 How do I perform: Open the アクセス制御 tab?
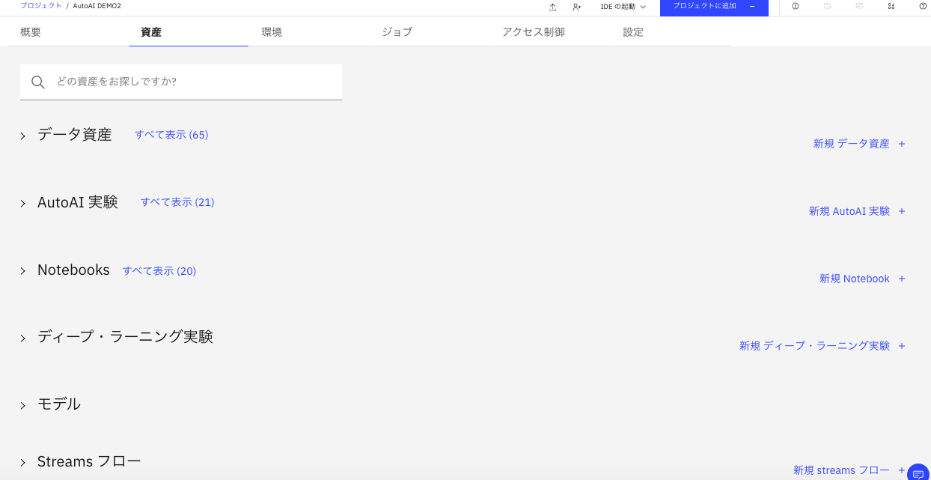[534, 31]
